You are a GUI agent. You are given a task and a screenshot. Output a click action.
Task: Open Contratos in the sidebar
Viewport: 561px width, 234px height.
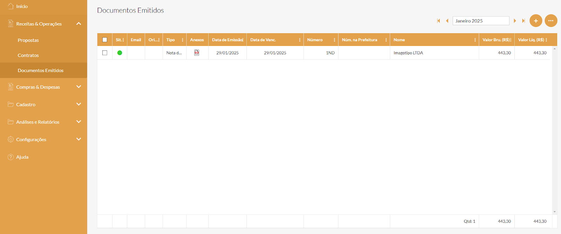tap(28, 55)
